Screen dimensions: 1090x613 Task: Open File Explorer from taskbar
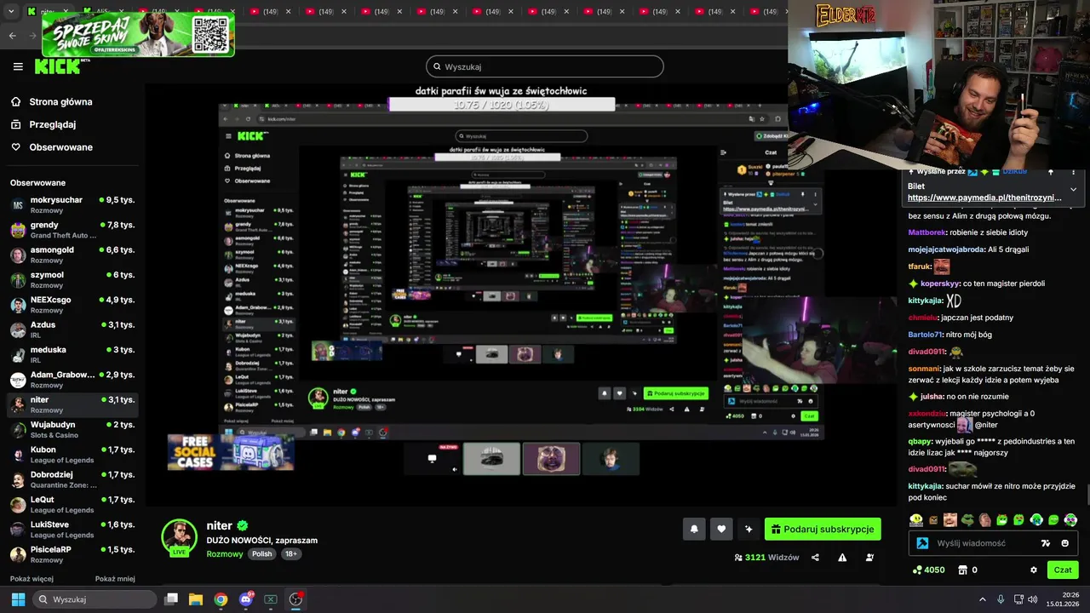click(196, 599)
